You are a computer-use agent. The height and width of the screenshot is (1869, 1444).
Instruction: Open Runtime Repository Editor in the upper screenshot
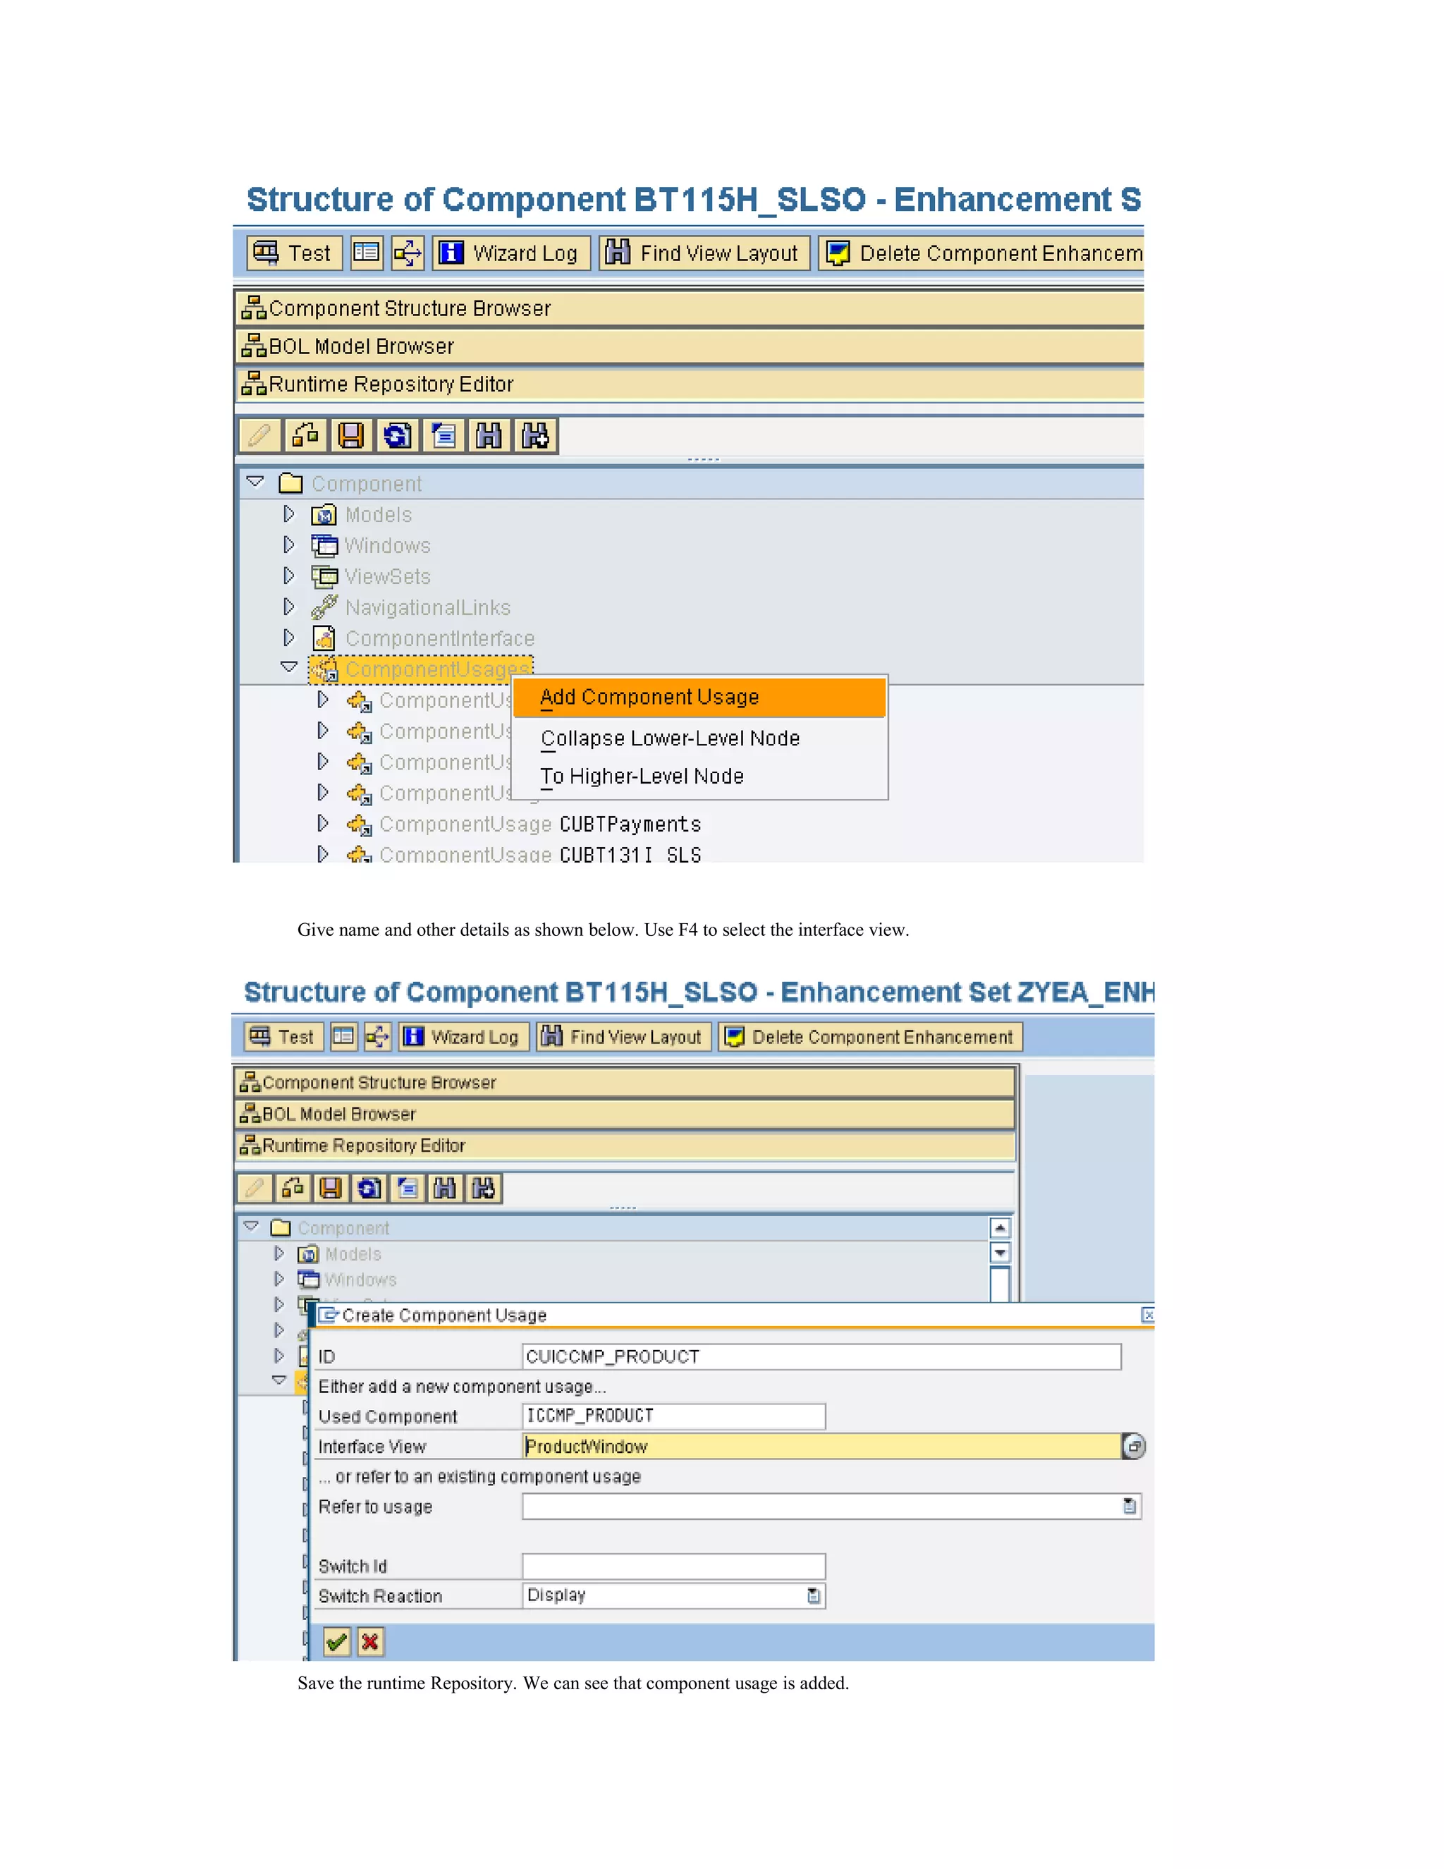[x=690, y=384]
